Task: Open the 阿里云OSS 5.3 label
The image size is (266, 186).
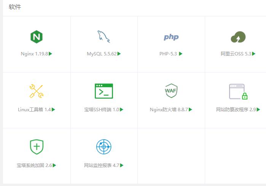Action: point(236,54)
